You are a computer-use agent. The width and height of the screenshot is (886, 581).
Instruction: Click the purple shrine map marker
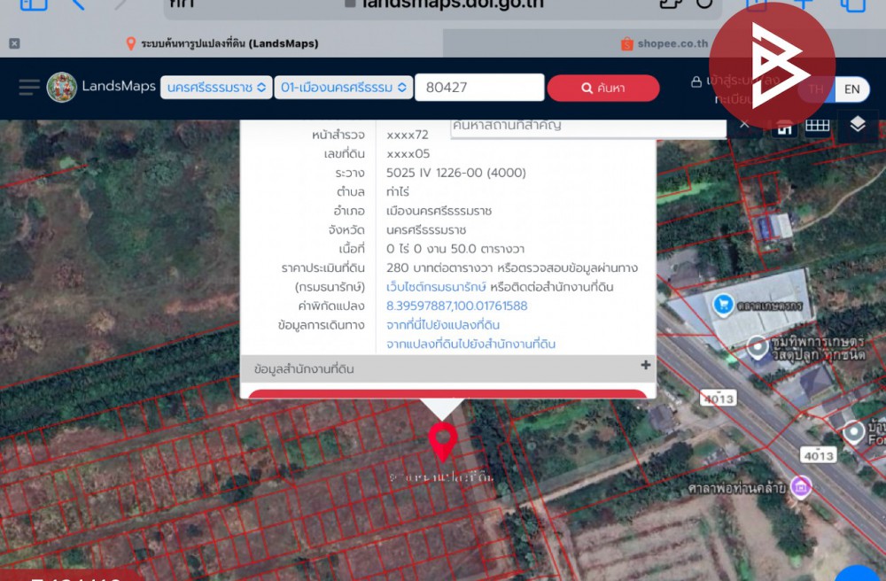(801, 486)
